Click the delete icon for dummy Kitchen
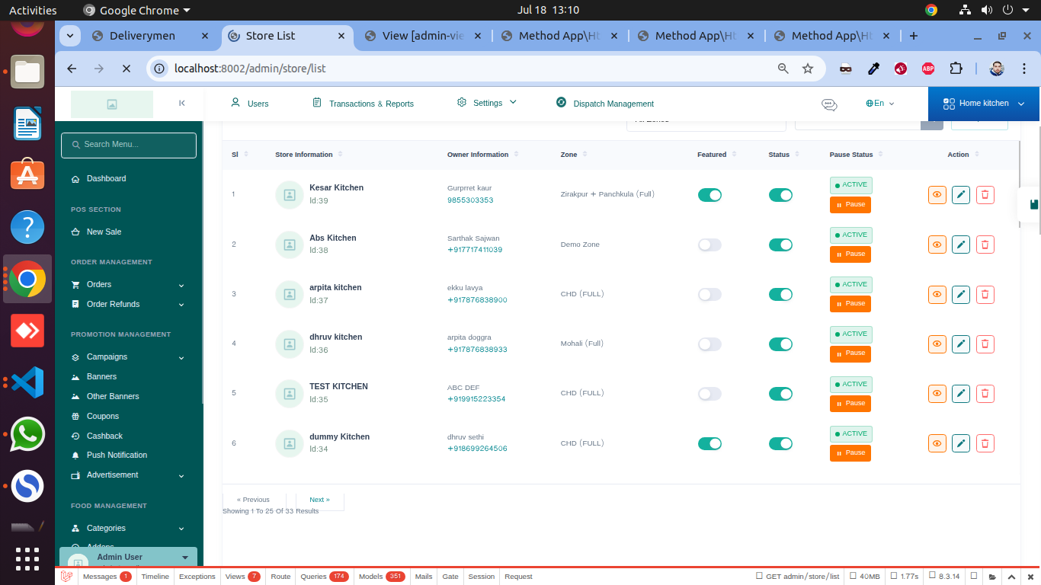This screenshot has height=585, width=1041. [x=985, y=443]
